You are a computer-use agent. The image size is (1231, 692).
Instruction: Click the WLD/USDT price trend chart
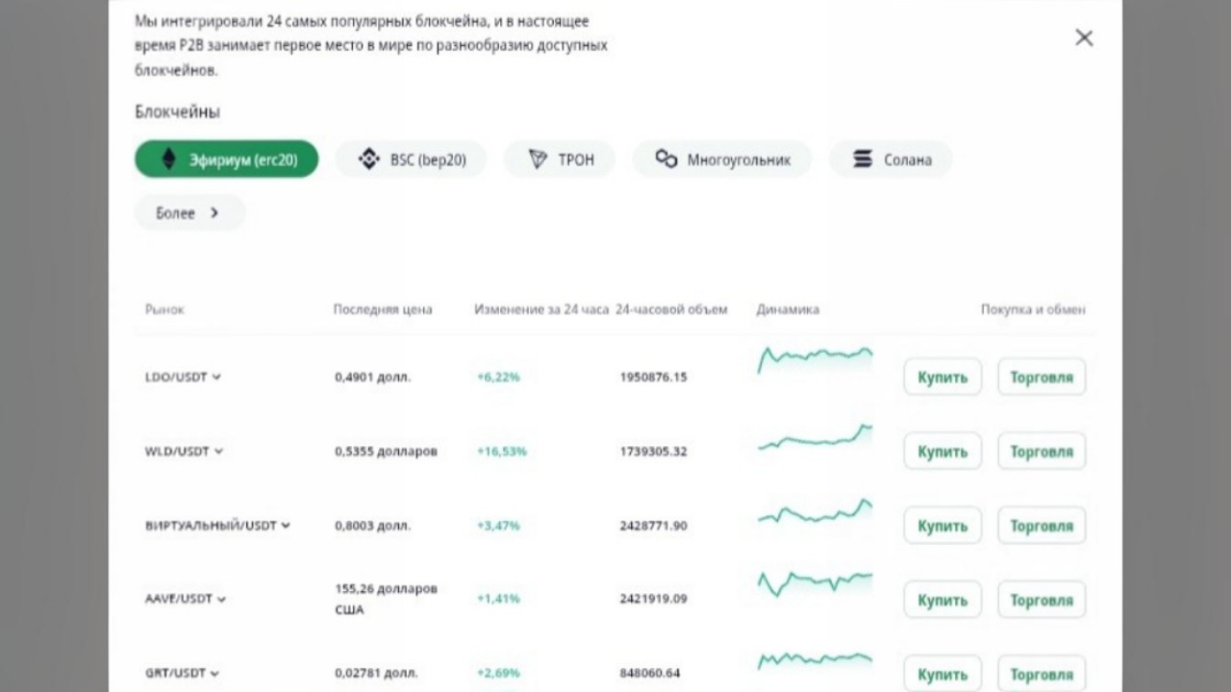(x=816, y=437)
